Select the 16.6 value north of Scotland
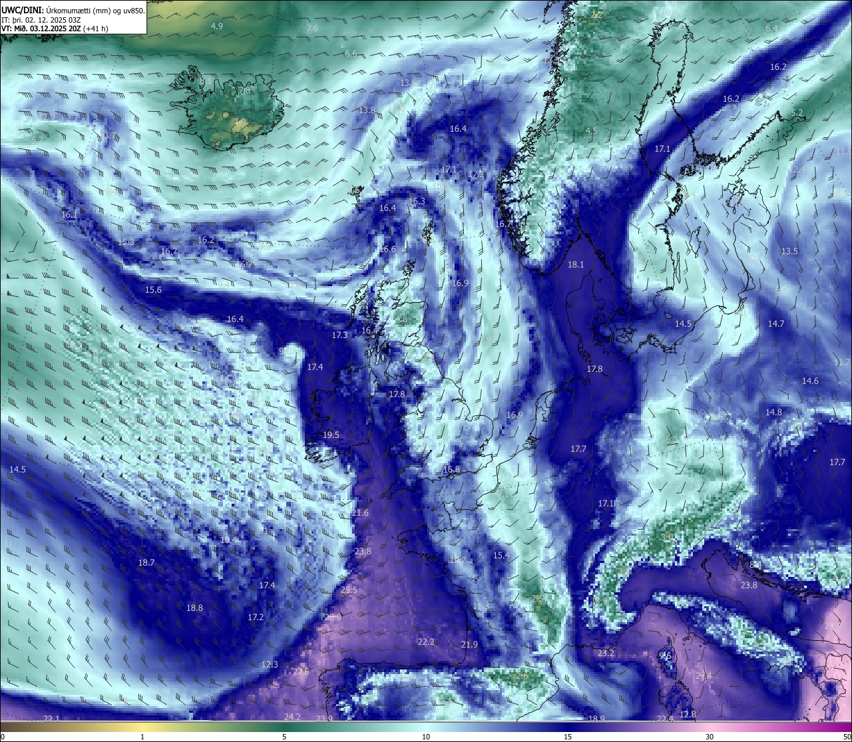Image resolution: width=852 pixels, height=742 pixels. (x=387, y=249)
